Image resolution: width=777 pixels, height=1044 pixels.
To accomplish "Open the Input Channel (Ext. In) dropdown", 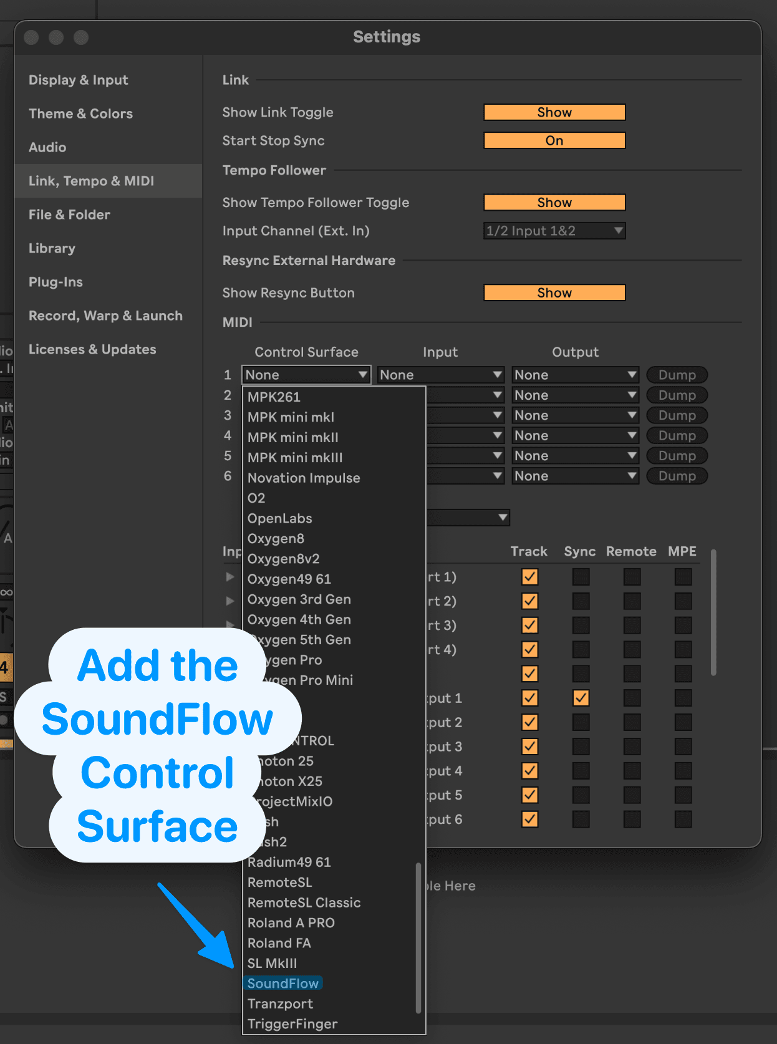I will click(554, 231).
